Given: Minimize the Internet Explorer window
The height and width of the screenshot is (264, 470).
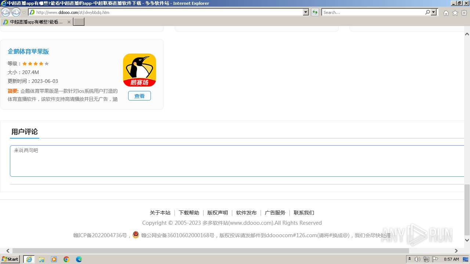Looking at the screenshot, I should click(x=453, y=3).
